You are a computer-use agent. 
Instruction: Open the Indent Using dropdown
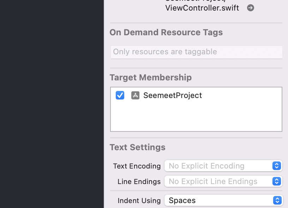coord(223,200)
